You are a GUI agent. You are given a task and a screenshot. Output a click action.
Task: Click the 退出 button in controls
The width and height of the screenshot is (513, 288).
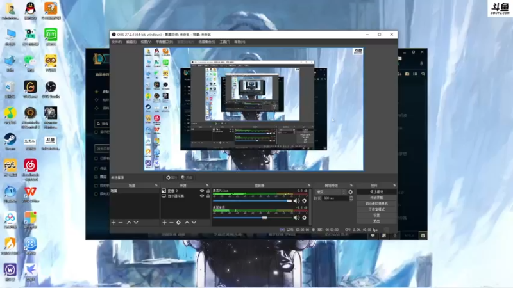pos(376,221)
